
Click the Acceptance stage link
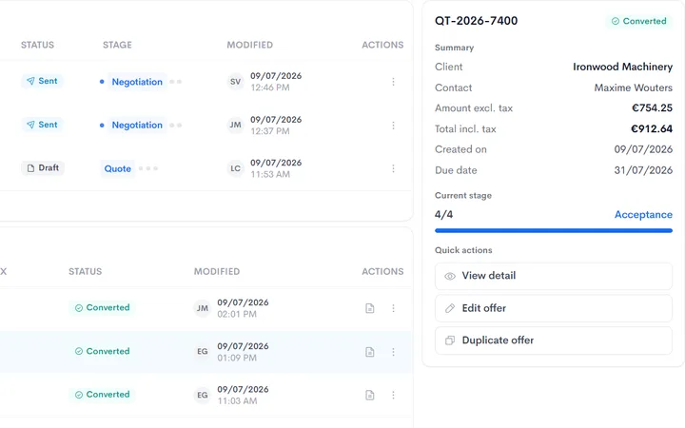[x=643, y=214]
